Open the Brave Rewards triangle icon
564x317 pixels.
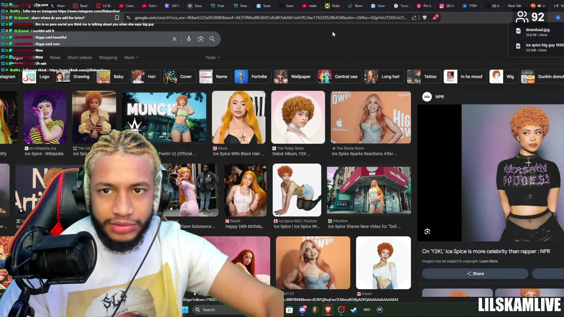(435, 17)
